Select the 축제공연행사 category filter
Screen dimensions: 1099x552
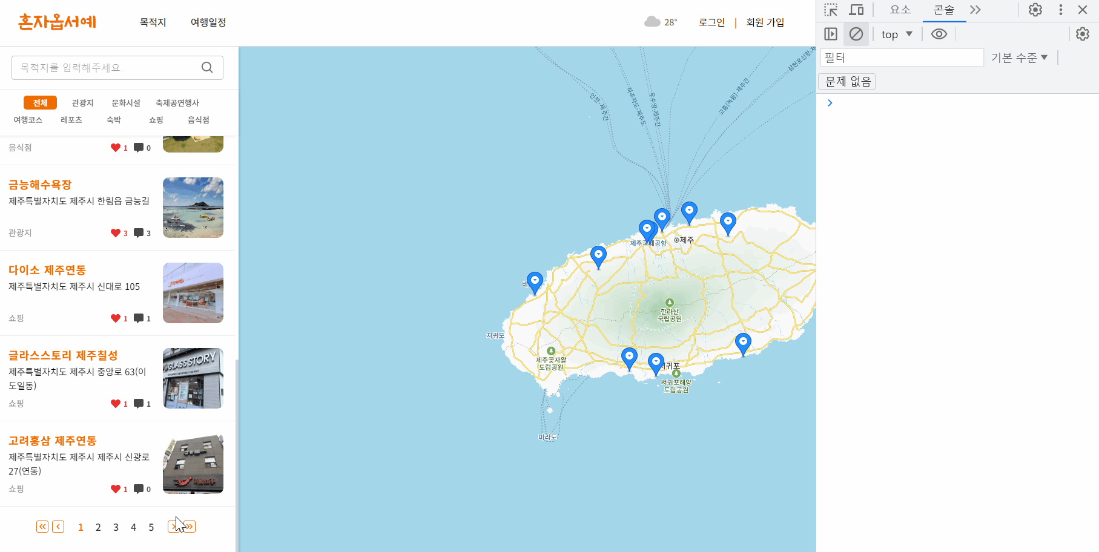(177, 103)
